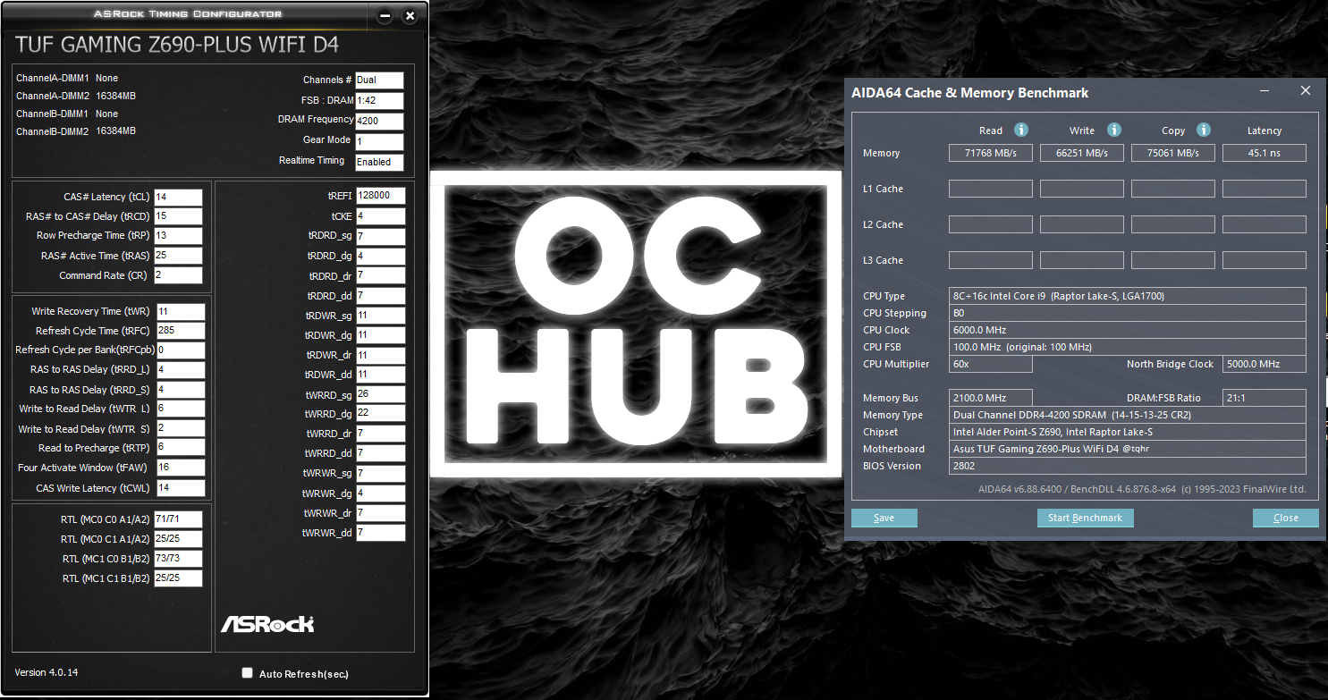Image resolution: width=1328 pixels, height=700 pixels.
Task: Click the Memory Latency result box
Action: (1264, 153)
